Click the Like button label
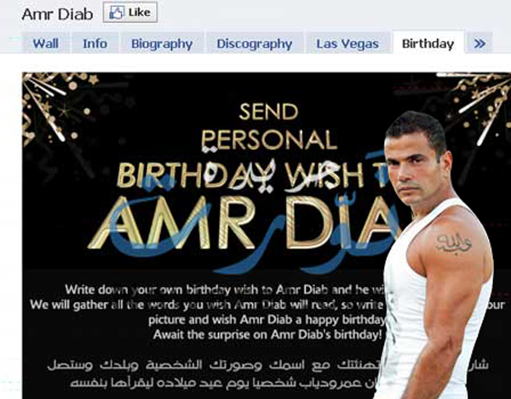Viewport: 511px width, 399px height. pos(140,13)
